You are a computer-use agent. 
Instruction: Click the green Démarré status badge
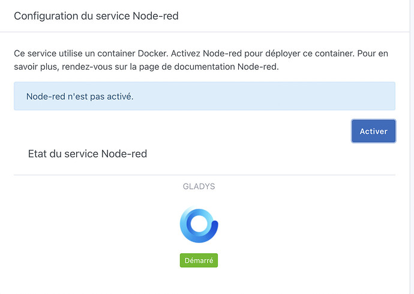tap(199, 260)
